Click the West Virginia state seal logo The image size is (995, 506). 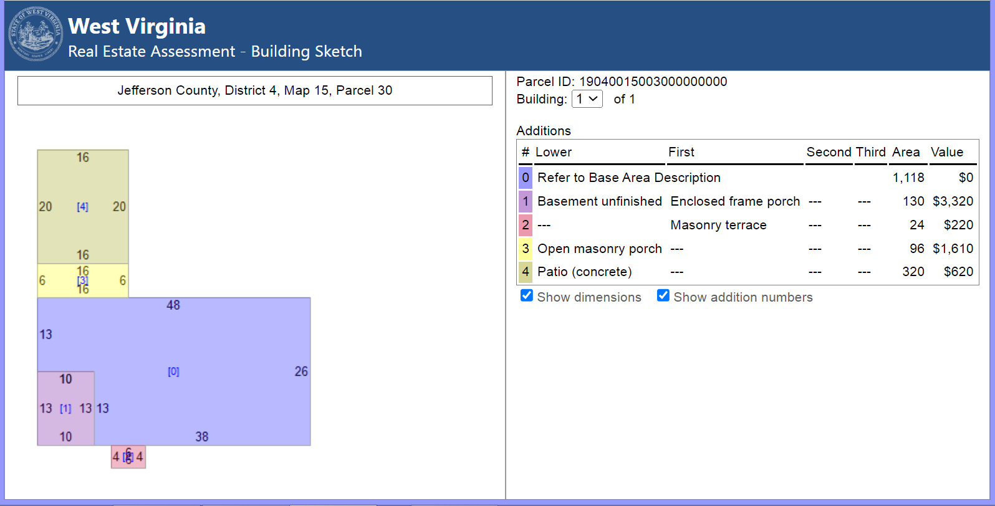pos(36,35)
